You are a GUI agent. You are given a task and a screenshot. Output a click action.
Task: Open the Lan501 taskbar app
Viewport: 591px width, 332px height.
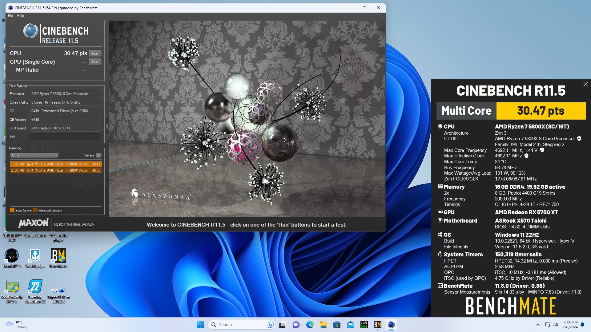(x=364, y=325)
